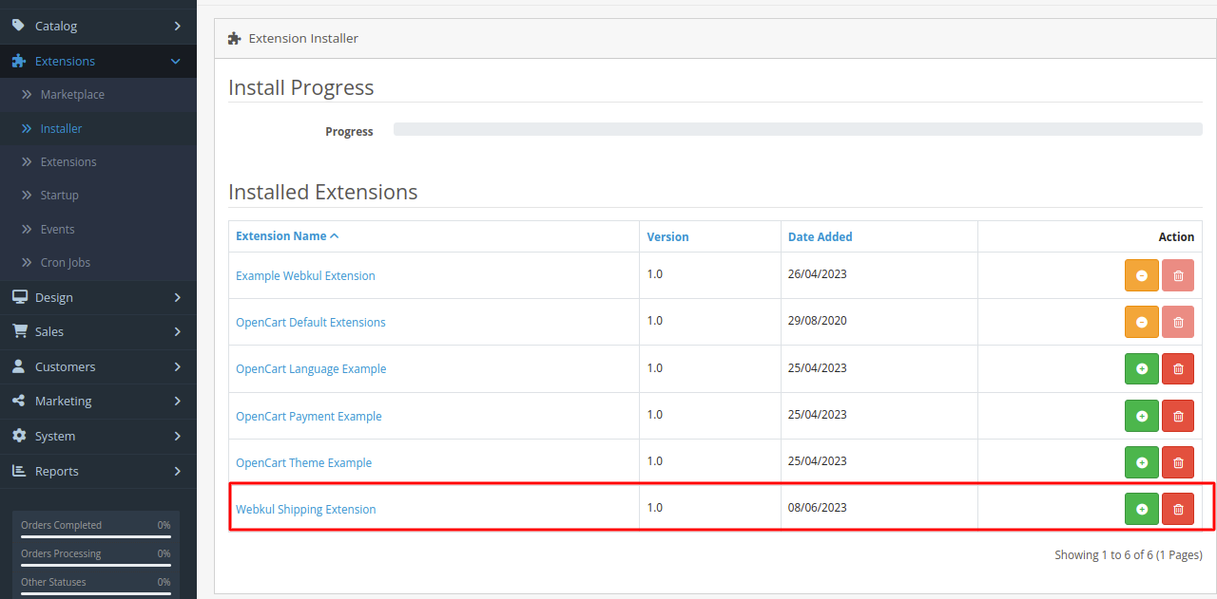Click the Customers person icon in sidebar
Screen dimensions: 1217x599
pos(19,366)
